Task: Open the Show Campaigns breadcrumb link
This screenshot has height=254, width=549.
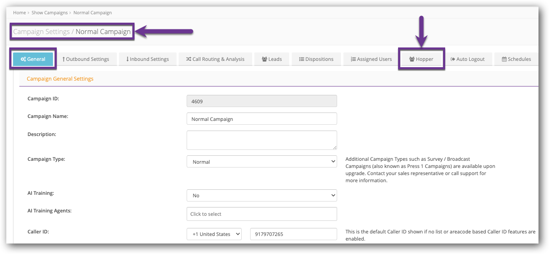Action: click(50, 13)
